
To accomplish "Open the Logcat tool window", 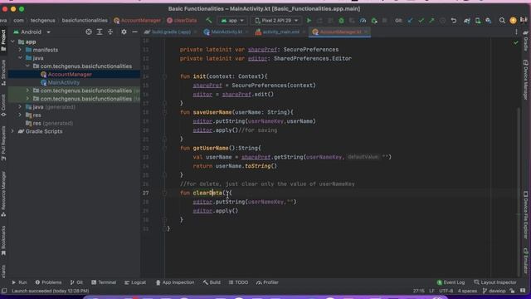I will click(135, 282).
